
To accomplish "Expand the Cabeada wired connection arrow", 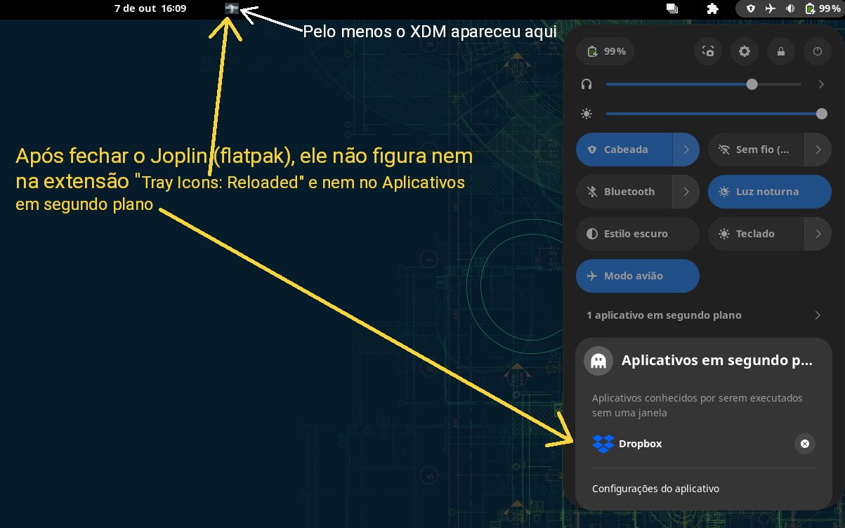I will [686, 150].
